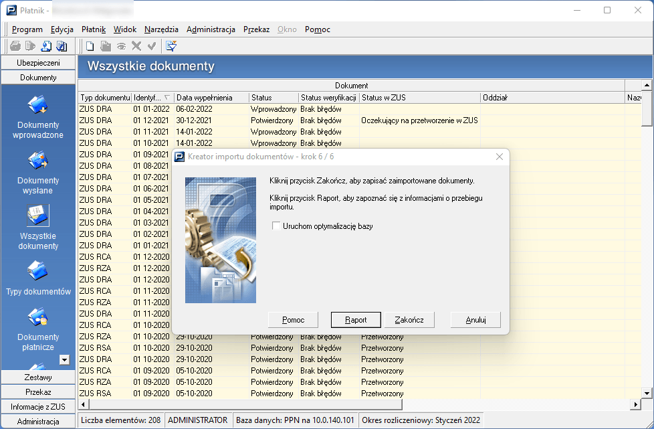Enable Uruchom optymalizację bazy checkbox
654x429 pixels.
click(x=276, y=226)
